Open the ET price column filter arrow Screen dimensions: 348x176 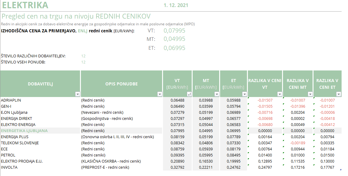pos(244,94)
